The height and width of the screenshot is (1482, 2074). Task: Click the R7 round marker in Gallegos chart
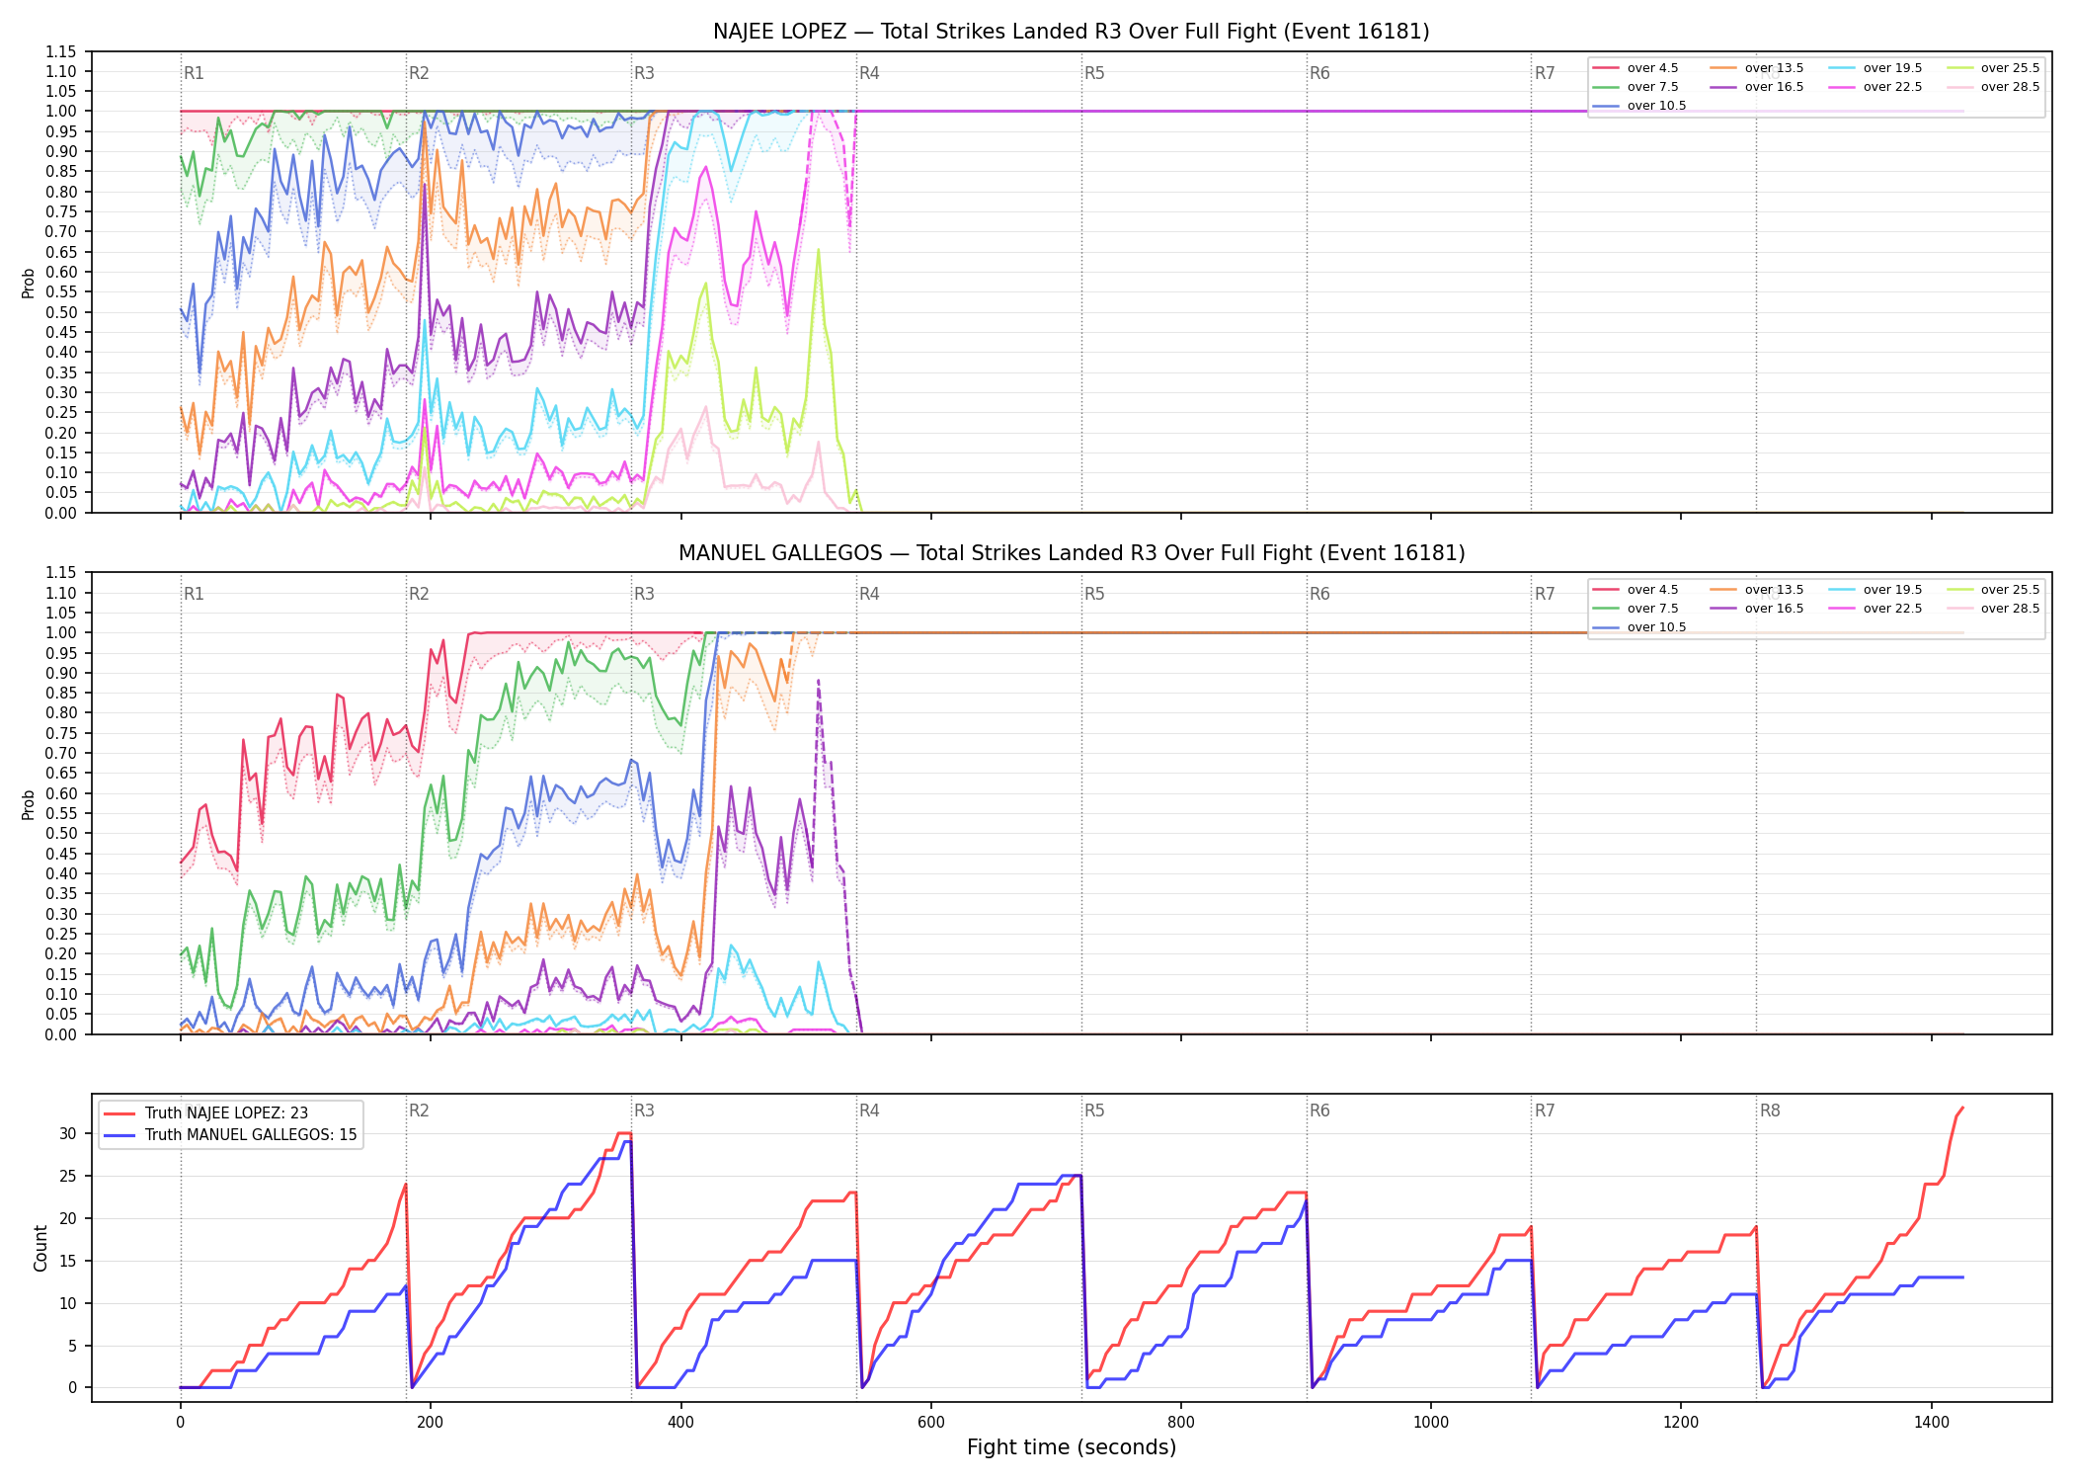[x=1545, y=594]
